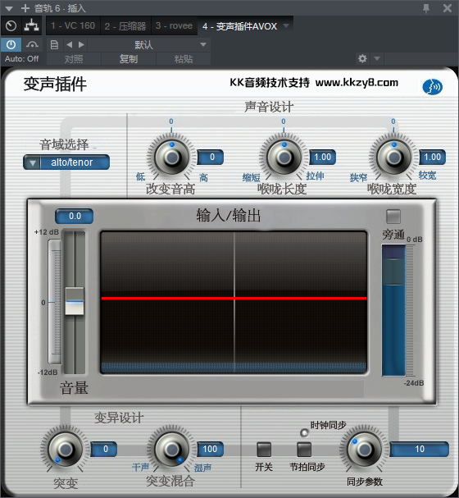The width and height of the screenshot is (459, 498).
Task: Click the mix value field showing 100
Action: [x=211, y=449]
